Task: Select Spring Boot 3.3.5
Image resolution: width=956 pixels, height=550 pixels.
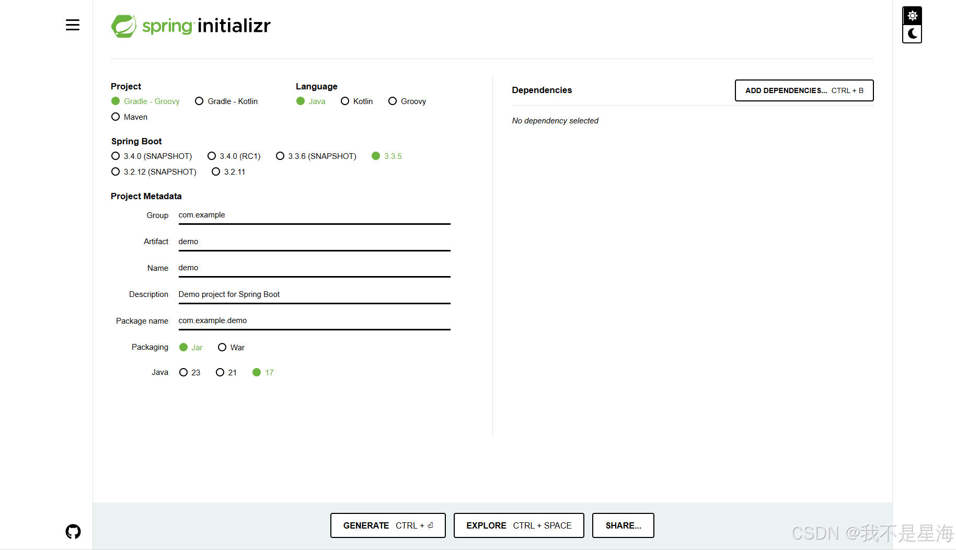Action: pyautogui.click(x=387, y=156)
